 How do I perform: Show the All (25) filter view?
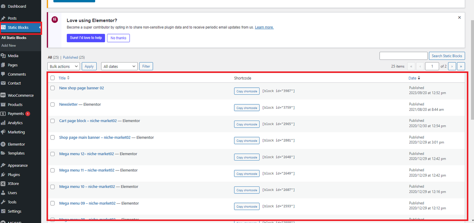pos(53,57)
